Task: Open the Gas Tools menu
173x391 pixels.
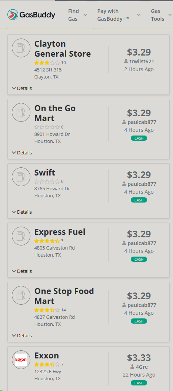Action: [161, 15]
